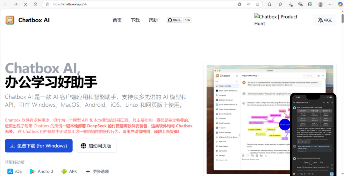Open Browser essentials heart icon

(300, 4)
